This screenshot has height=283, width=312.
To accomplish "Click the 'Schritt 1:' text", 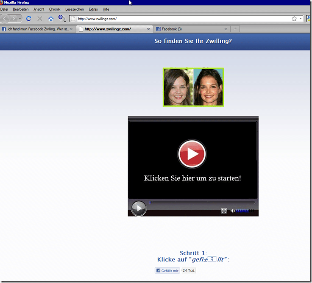I will (x=193, y=253).
